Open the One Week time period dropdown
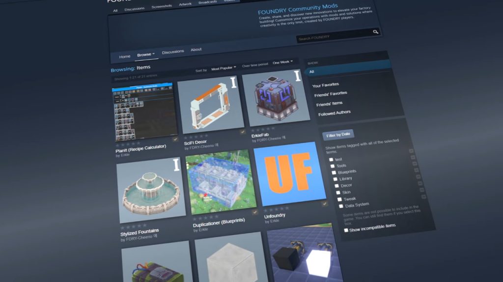 [282, 62]
